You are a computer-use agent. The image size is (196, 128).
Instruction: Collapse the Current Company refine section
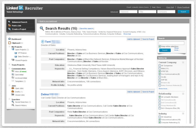(183, 62)
